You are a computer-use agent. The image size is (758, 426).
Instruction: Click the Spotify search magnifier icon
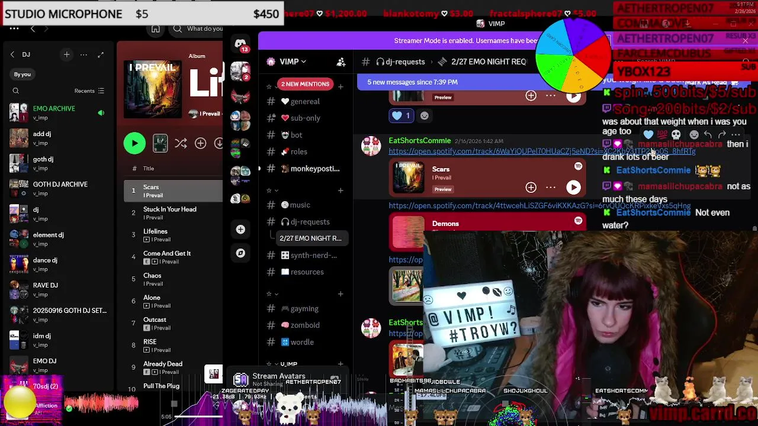(178, 28)
